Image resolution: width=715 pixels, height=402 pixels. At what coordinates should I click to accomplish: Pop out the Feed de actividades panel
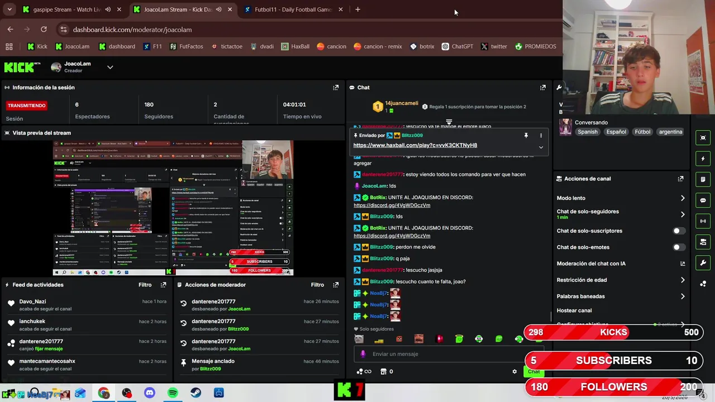coord(163,285)
